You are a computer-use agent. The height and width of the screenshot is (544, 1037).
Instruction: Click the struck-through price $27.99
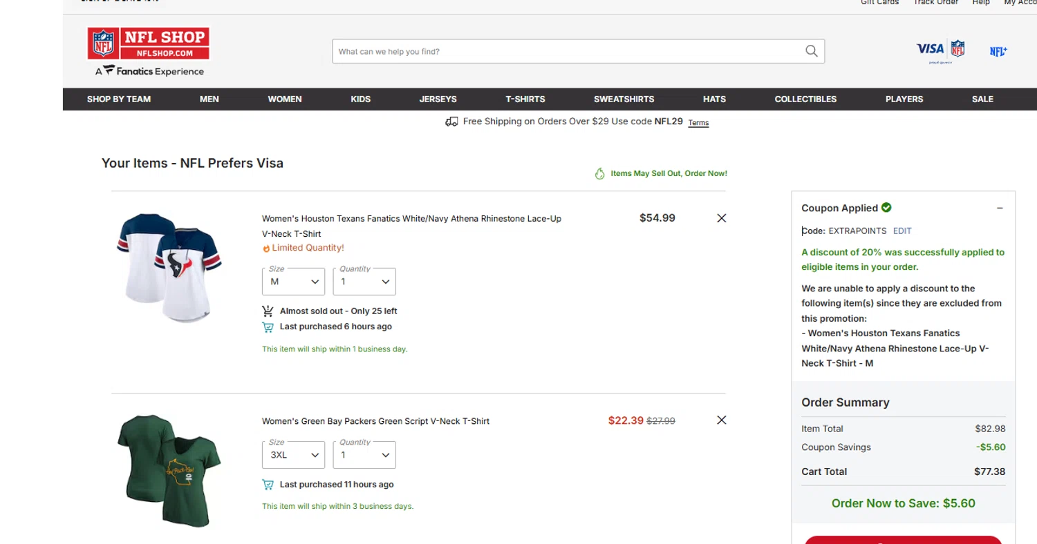pyautogui.click(x=661, y=421)
